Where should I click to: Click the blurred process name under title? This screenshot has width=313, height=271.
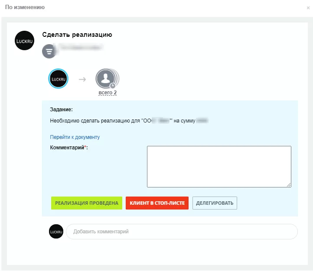click(81, 45)
